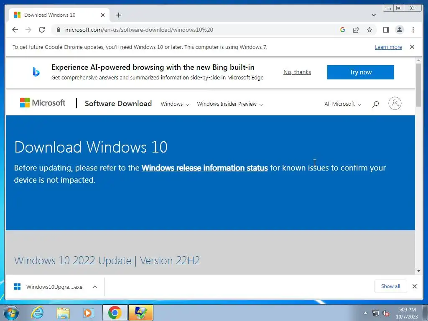Open the Chrome side panel

[x=386, y=30]
